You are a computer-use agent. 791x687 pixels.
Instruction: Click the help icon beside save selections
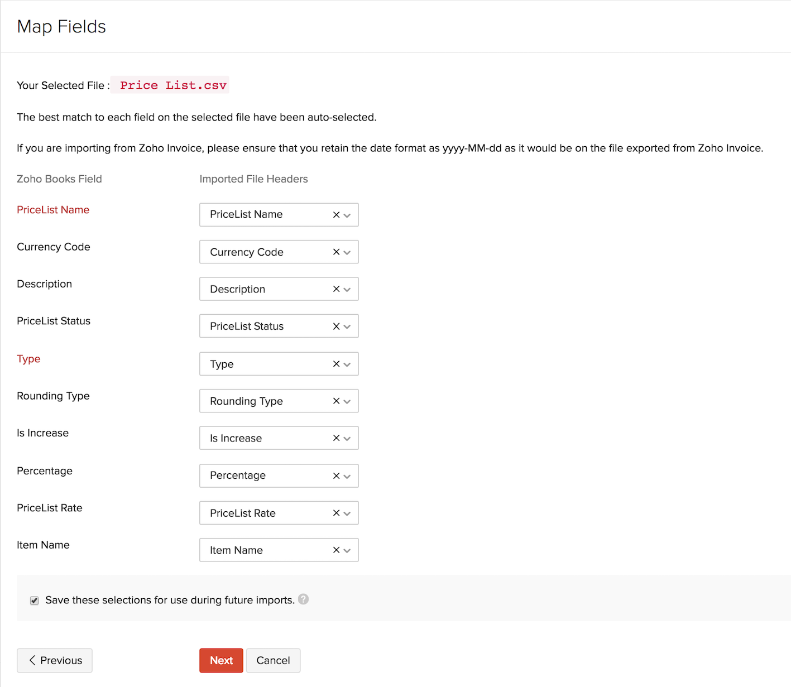303,599
